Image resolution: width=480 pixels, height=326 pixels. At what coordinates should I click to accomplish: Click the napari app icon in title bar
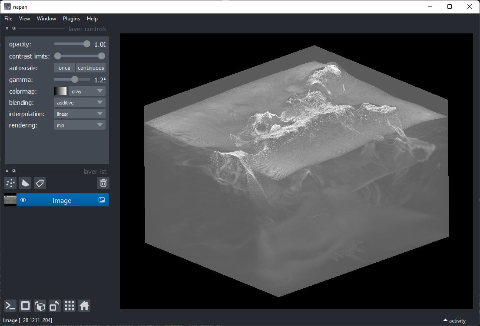(x=7, y=7)
